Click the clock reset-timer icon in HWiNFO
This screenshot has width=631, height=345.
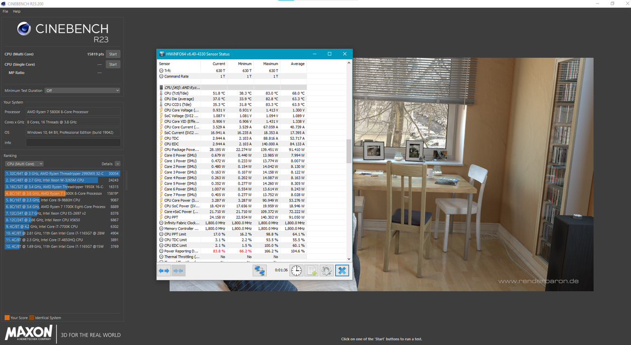tap(296, 270)
